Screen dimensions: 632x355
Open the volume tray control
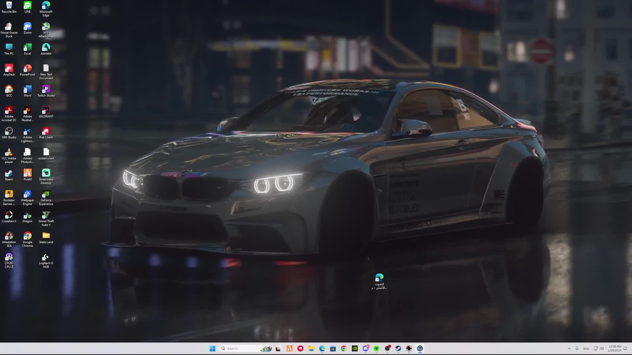pos(602,348)
